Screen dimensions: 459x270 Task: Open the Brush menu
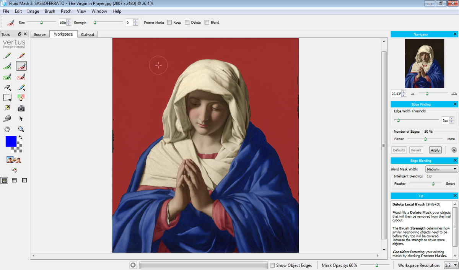(50, 11)
